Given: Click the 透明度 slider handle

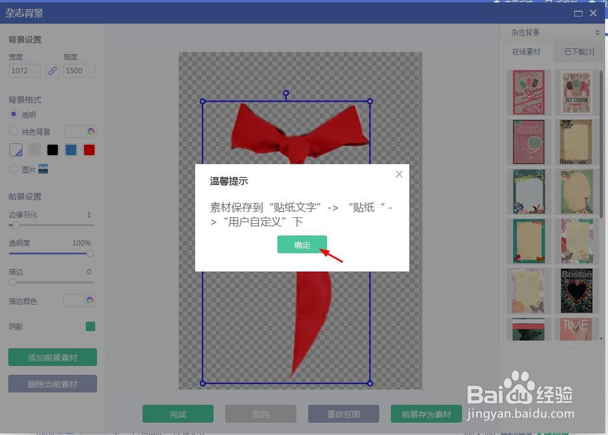Looking at the screenshot, I should [90, 254].
